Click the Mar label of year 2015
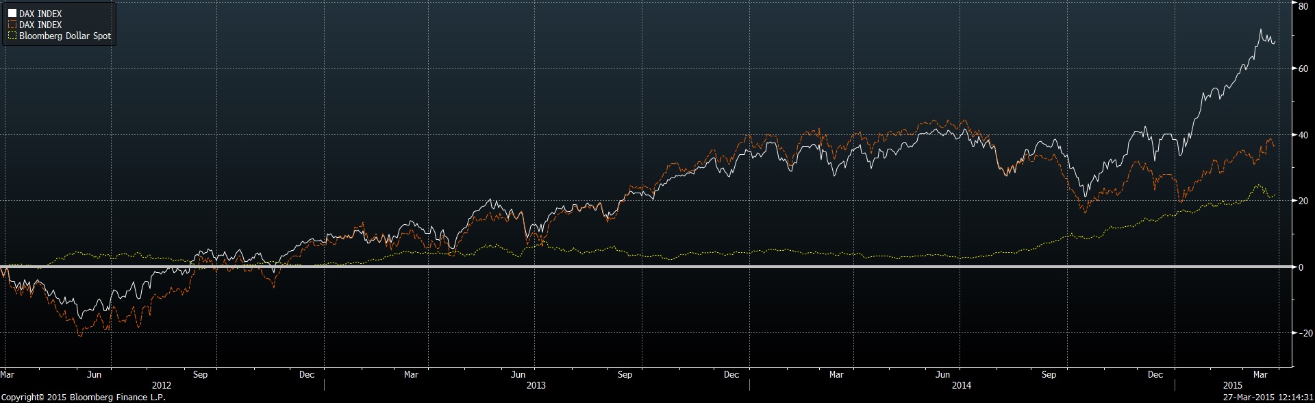 1260,375
